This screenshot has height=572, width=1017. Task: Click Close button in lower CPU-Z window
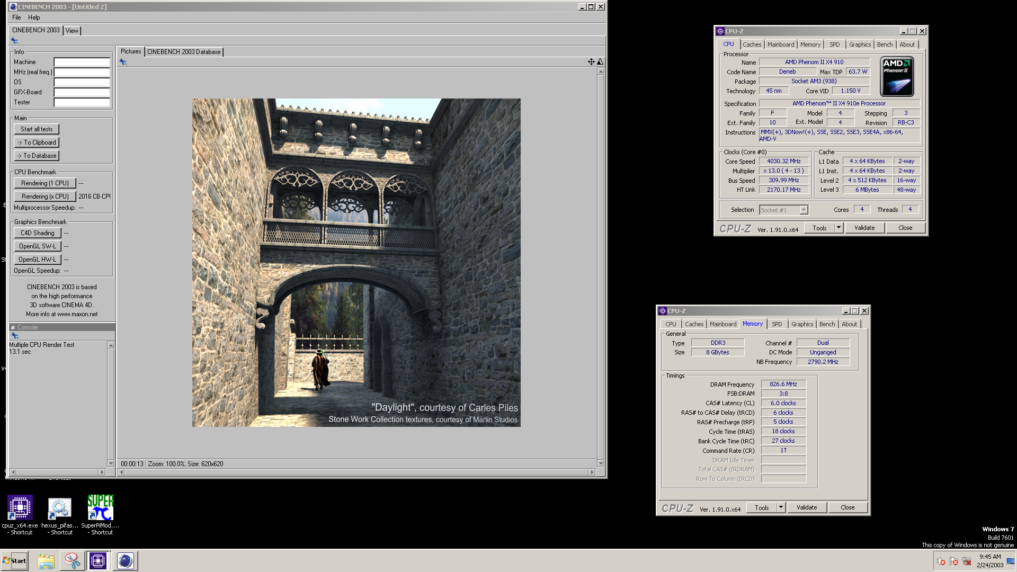(847, 507)
